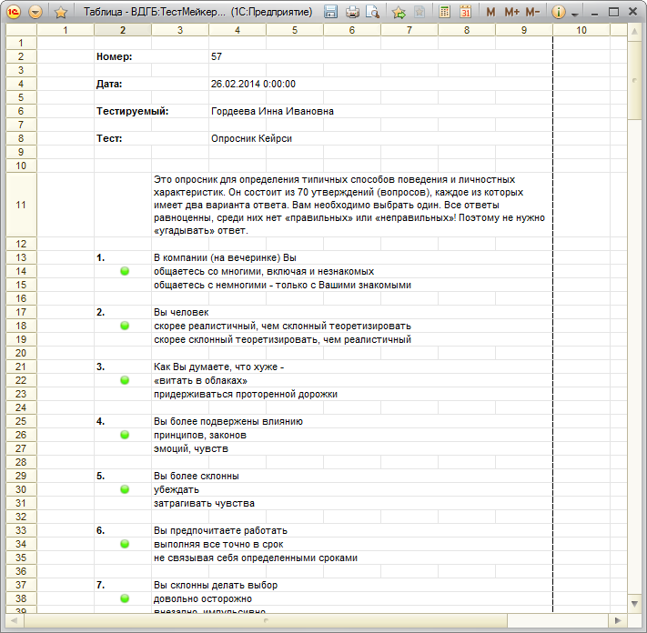Select the green answer marker for question 7

[x=125, y=598]
